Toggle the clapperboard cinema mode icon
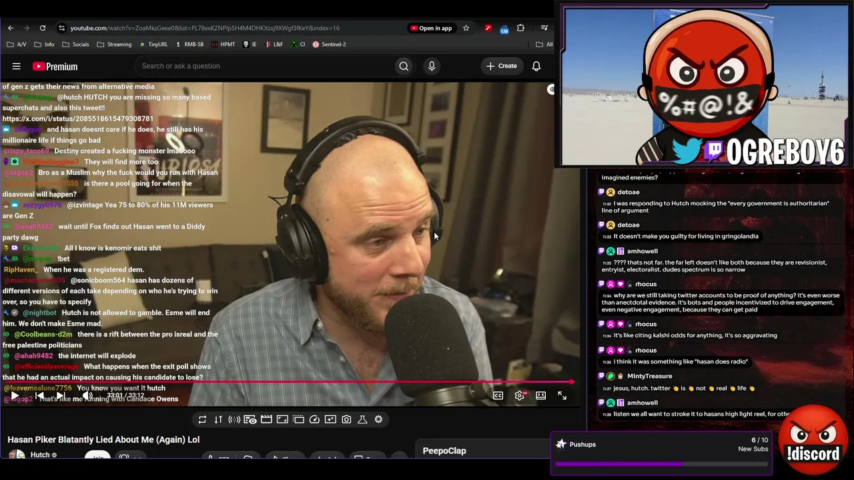The height and width of the screenshot is (480, 854). click(x=266, y=419)
